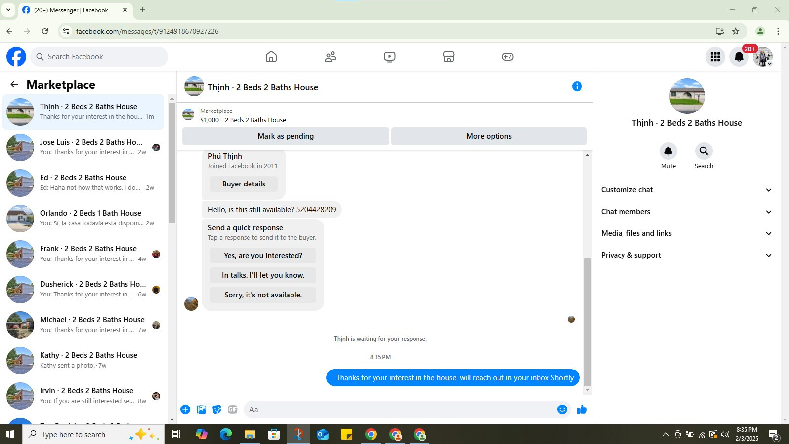Screen dimensions: 789x444
Task: Open more actions plus icon in composer
Action: point(185,409)
